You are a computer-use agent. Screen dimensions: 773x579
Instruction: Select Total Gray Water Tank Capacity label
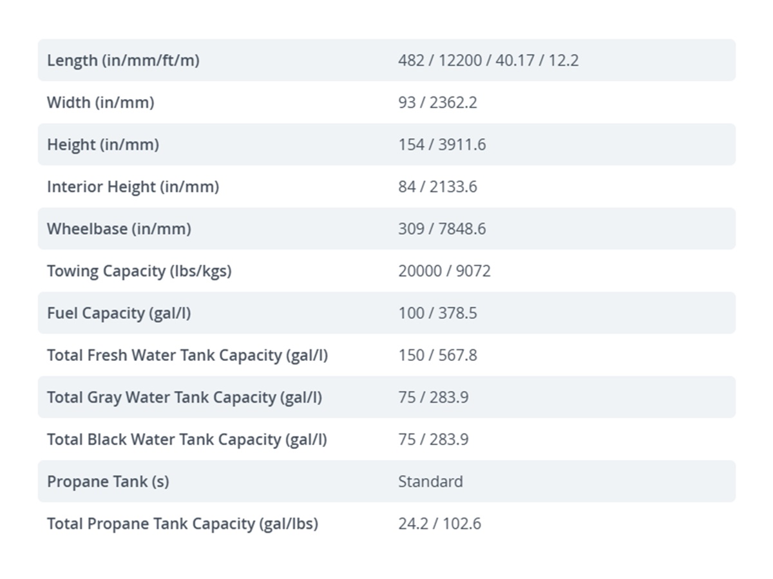point(184,398)
